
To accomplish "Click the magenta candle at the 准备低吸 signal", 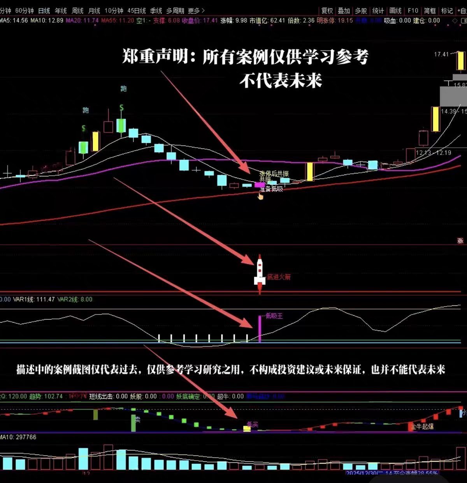I will coord(260,185).
